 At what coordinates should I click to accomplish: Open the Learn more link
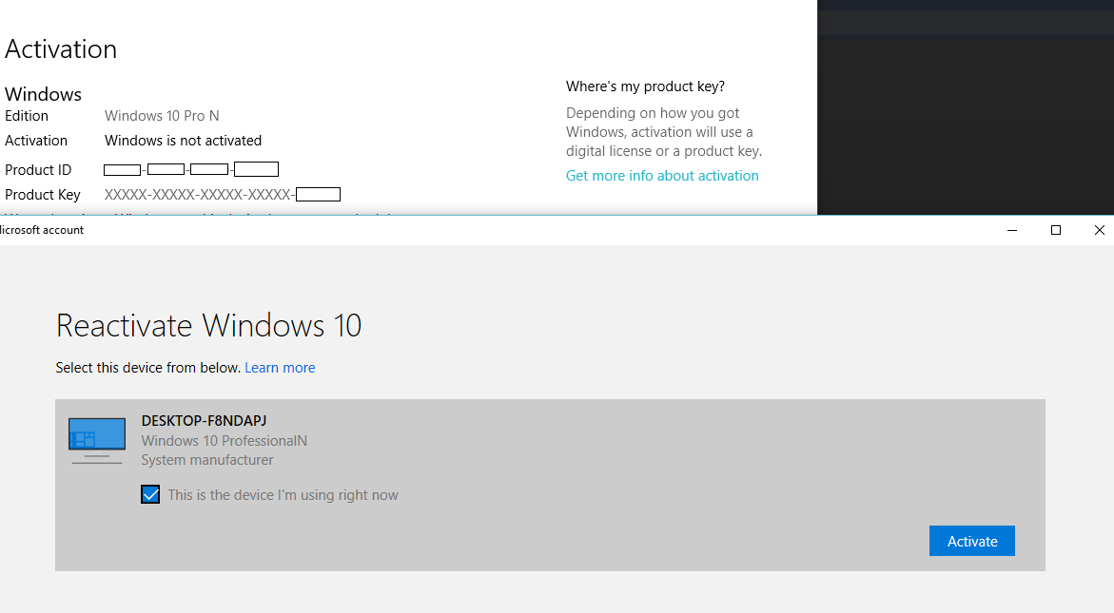[x=280, y=368]
